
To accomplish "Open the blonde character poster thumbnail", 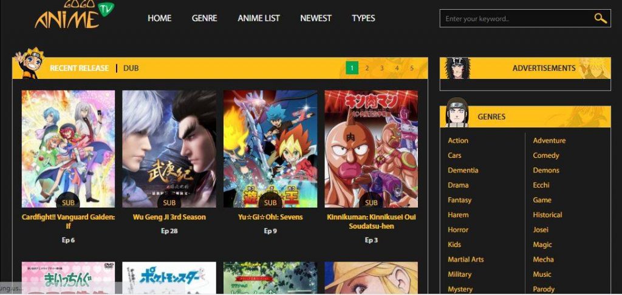I will (371, 277).
